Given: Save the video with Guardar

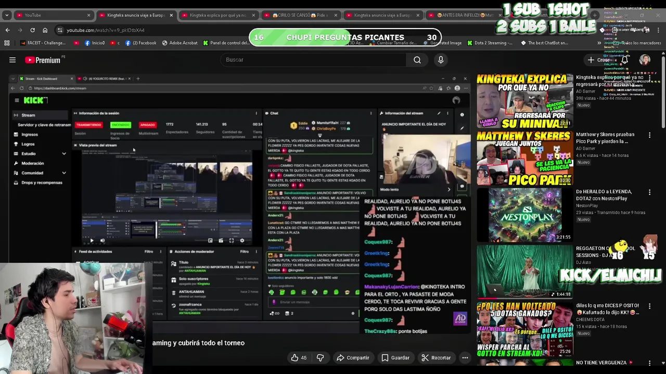Looking at the screenshot, I should [395, 357].
